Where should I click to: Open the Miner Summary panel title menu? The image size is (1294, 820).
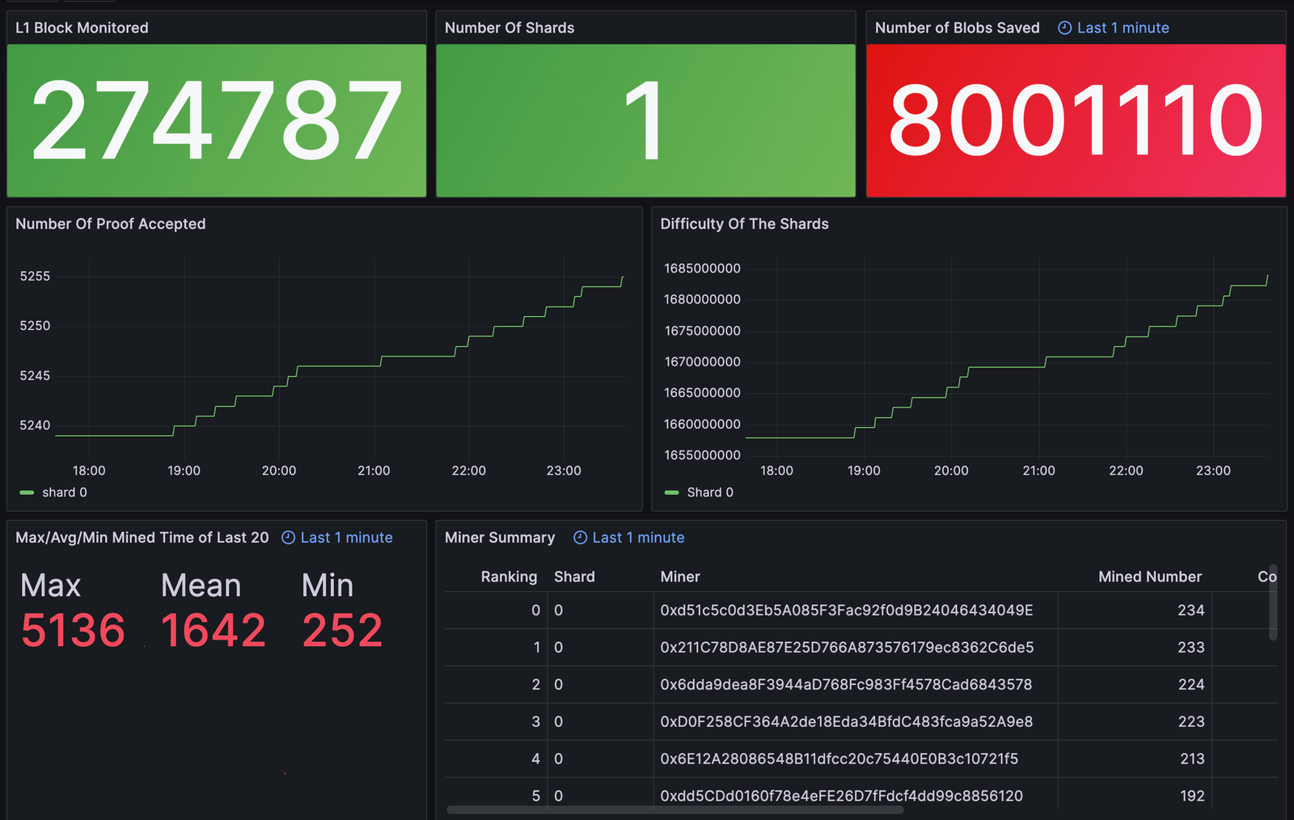(x=499, y=537)
